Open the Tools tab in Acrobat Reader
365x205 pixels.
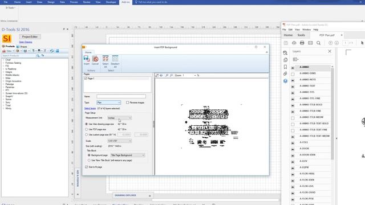coord(301,35)
